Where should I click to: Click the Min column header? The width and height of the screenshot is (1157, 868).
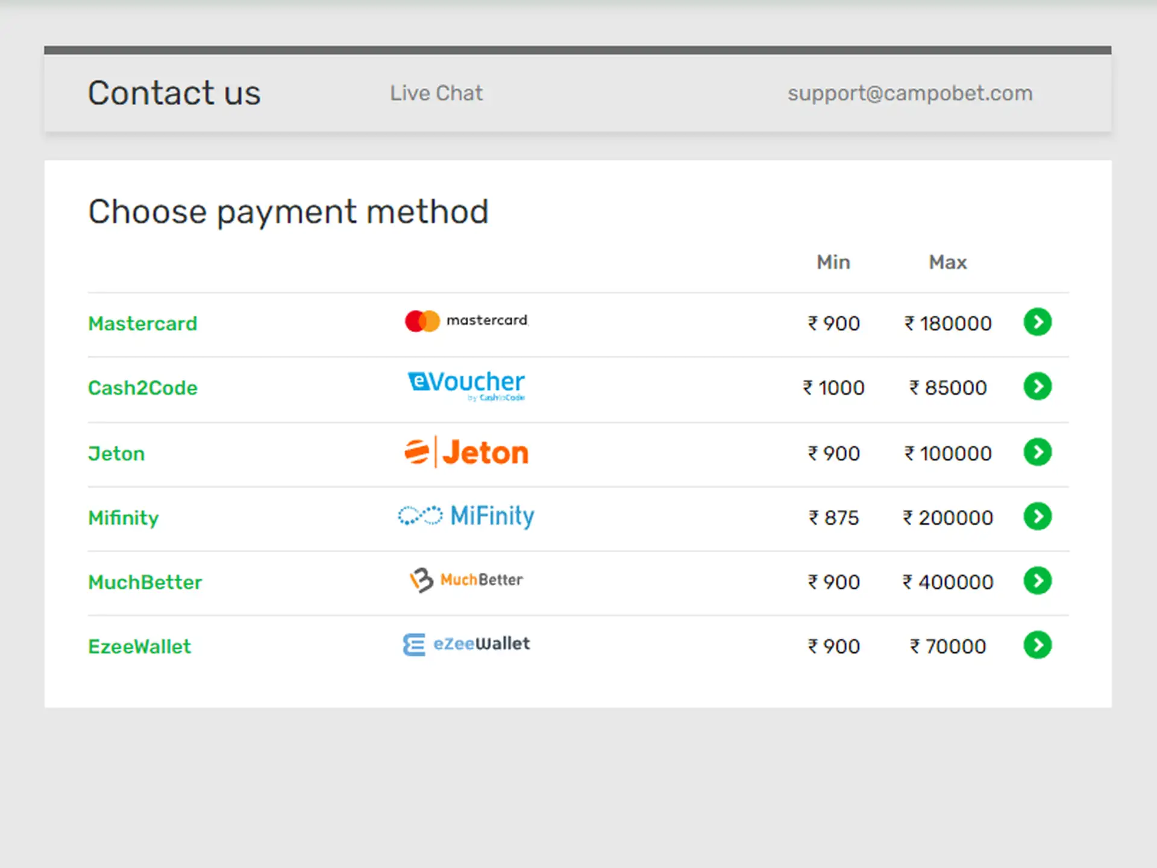(833, 262)
